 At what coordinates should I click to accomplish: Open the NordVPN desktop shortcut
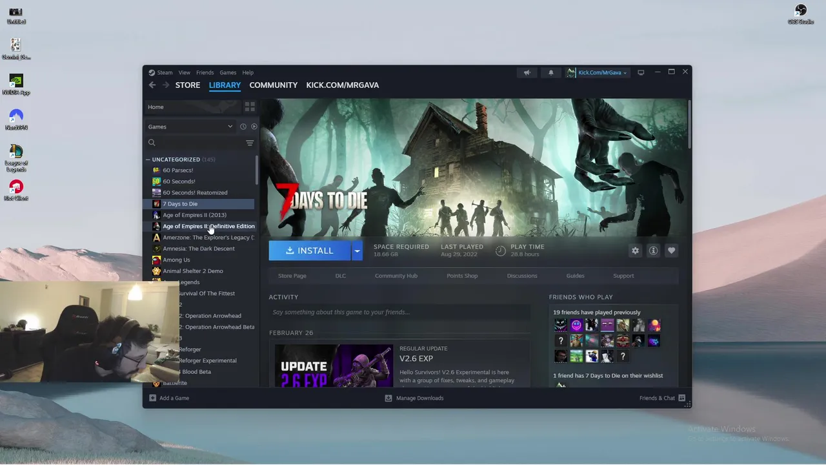point(16,119)
